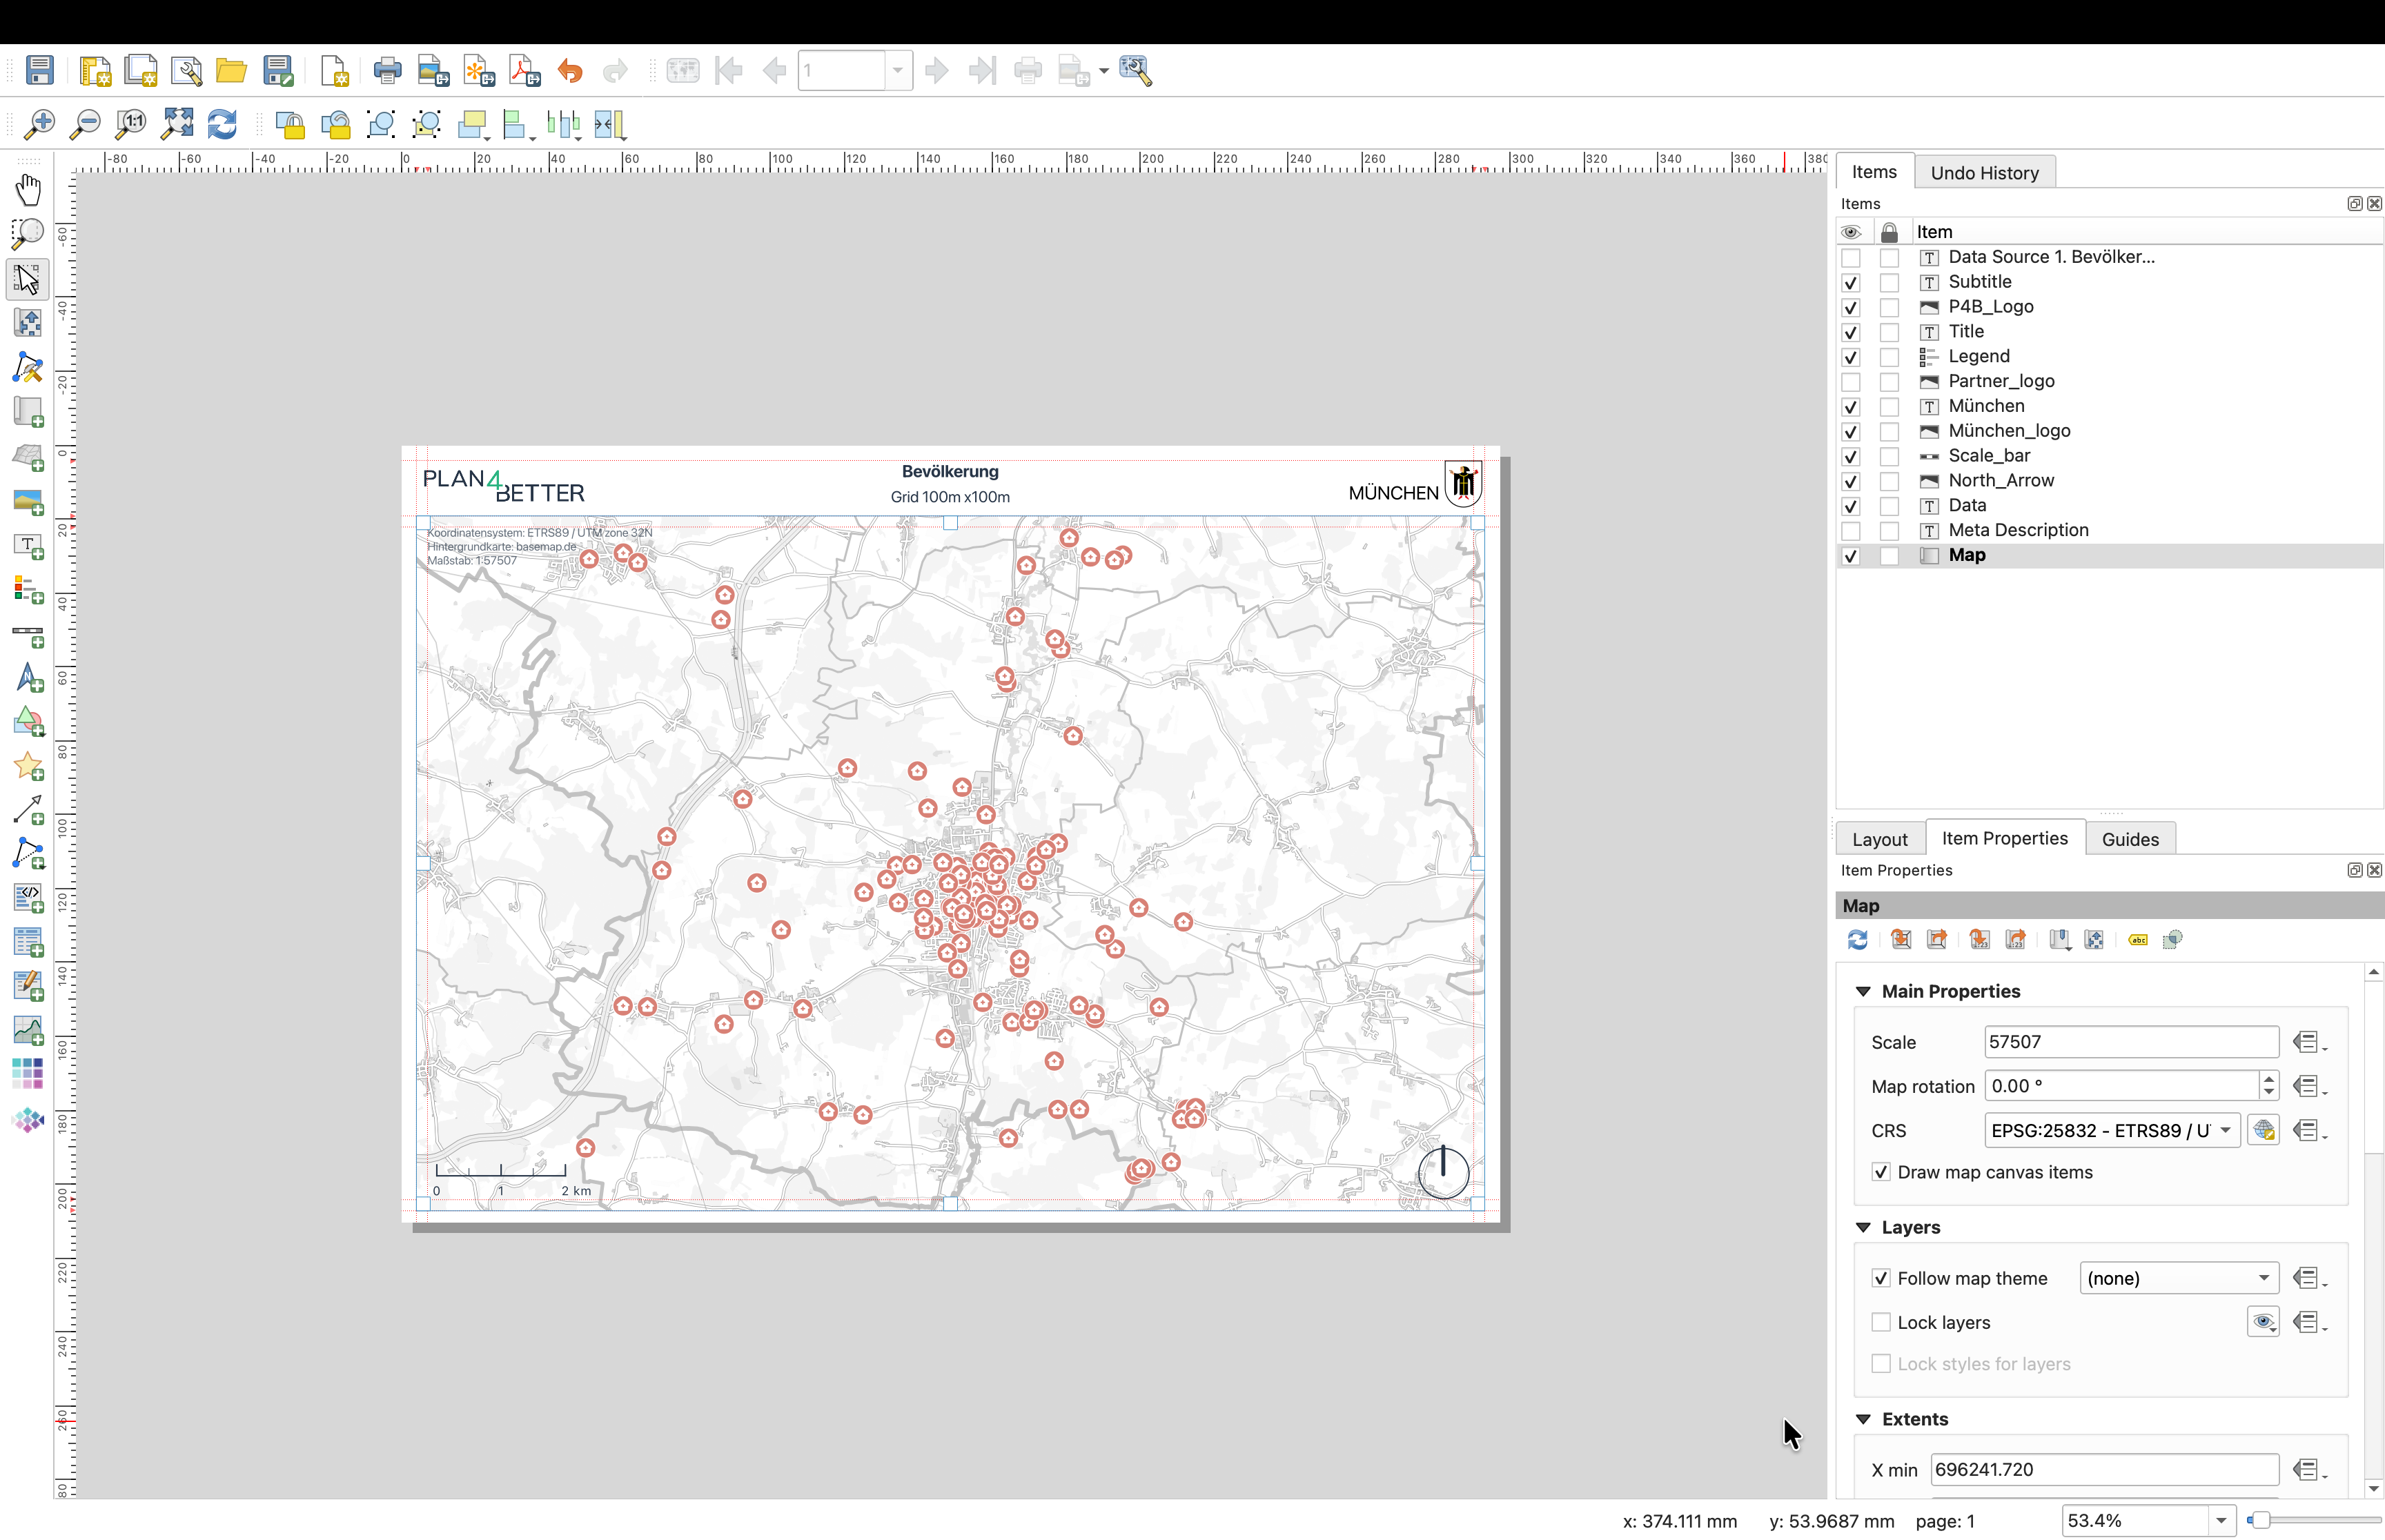Click Update map preview icon in Item Properties
The height and width of the screenshot is (1540, 2385).
pos(1858,940)
